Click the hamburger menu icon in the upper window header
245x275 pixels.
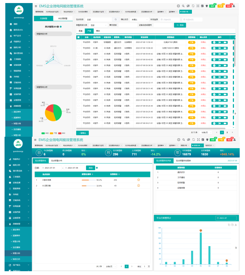point(36,6)
